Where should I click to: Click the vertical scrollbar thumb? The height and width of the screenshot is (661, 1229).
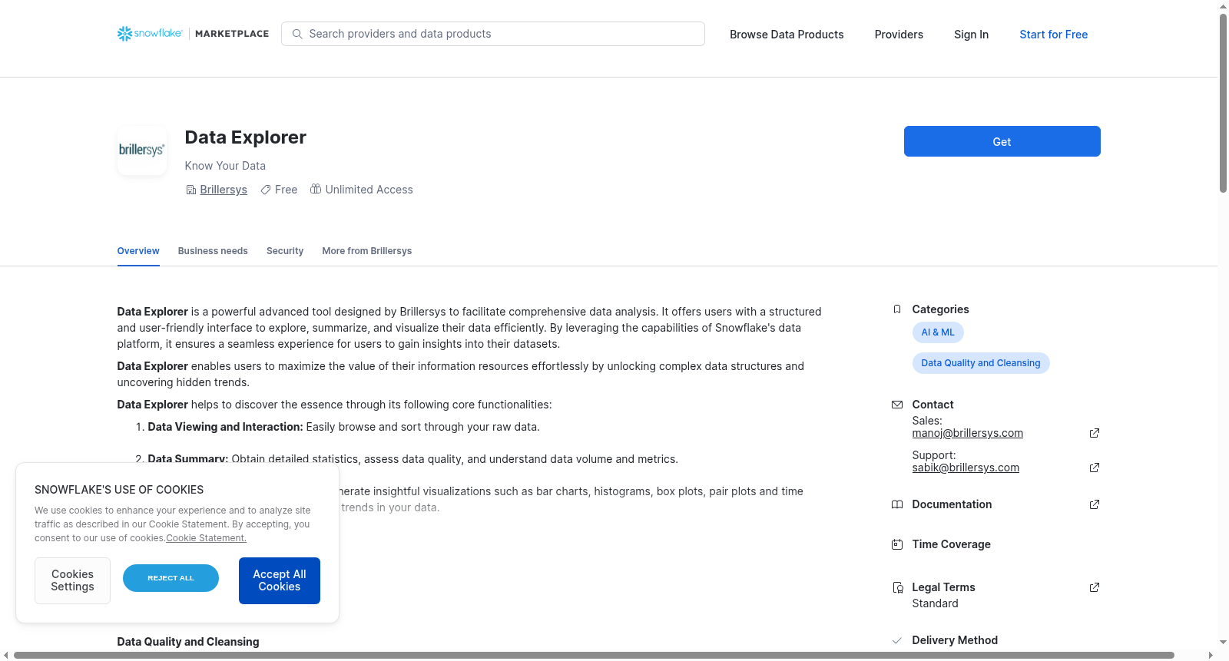pyautogui.click(x=1223, y=102)
